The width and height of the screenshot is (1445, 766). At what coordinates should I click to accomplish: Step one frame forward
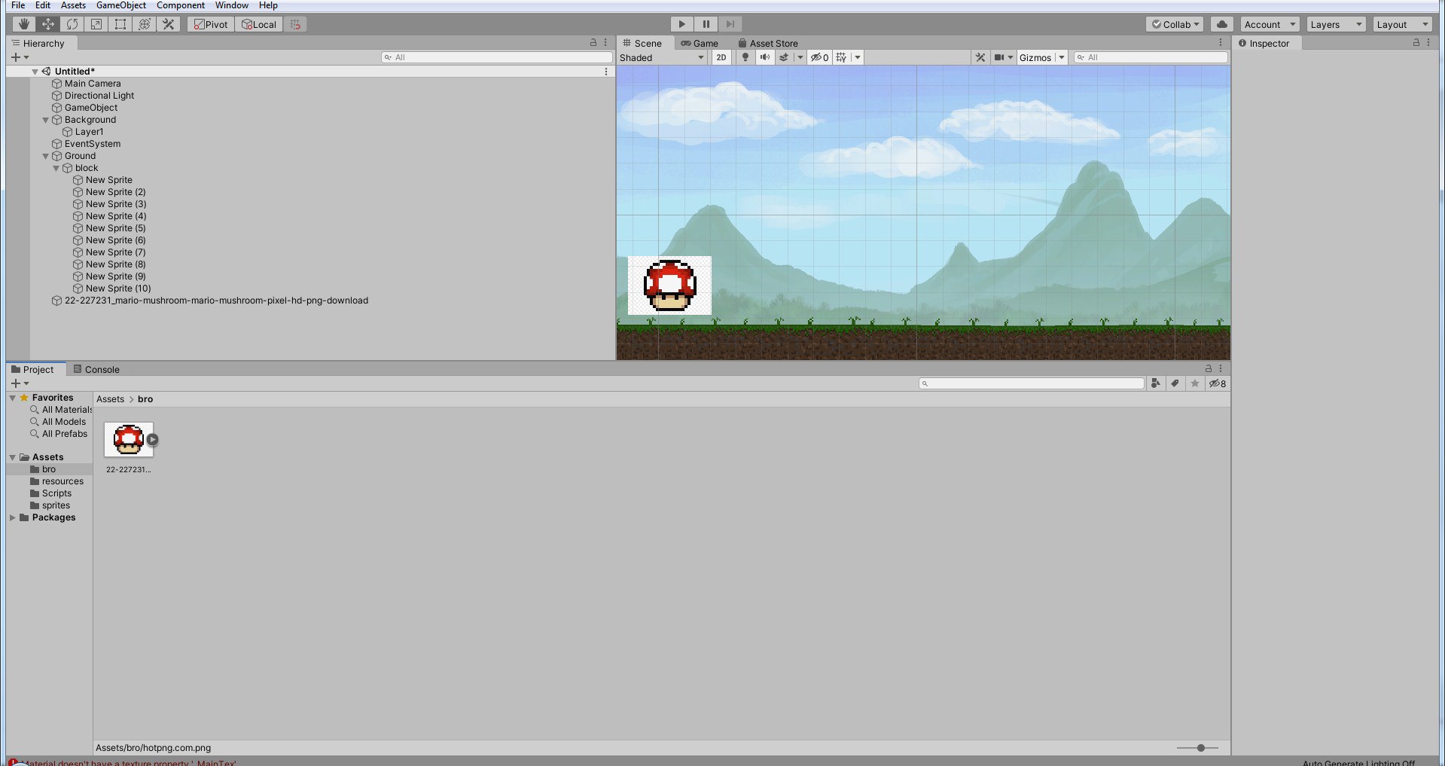(x=730, y=24)
